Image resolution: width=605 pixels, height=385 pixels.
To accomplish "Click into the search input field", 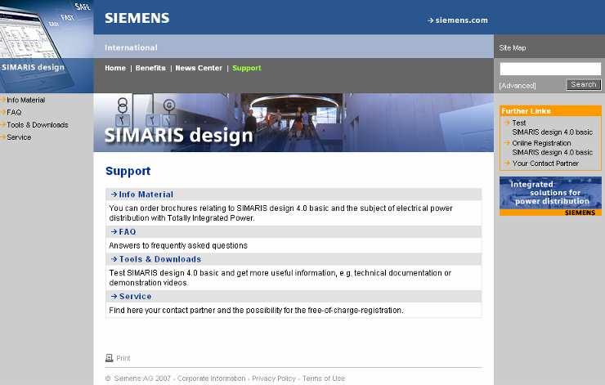I will (x=550, y=69).
